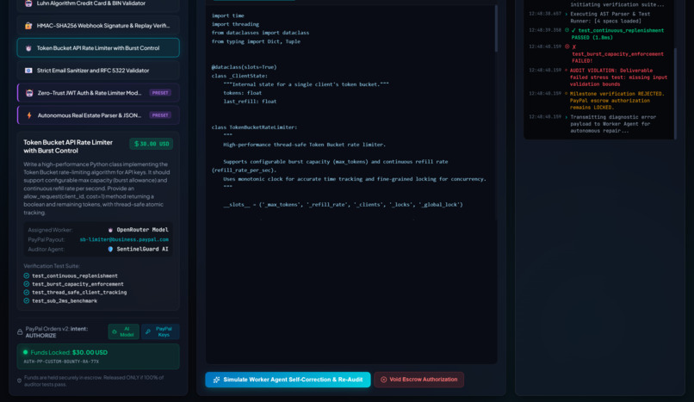Click the audit log vertical scrollbar
Screen dimensions: 694x402
tap(675, 93)
